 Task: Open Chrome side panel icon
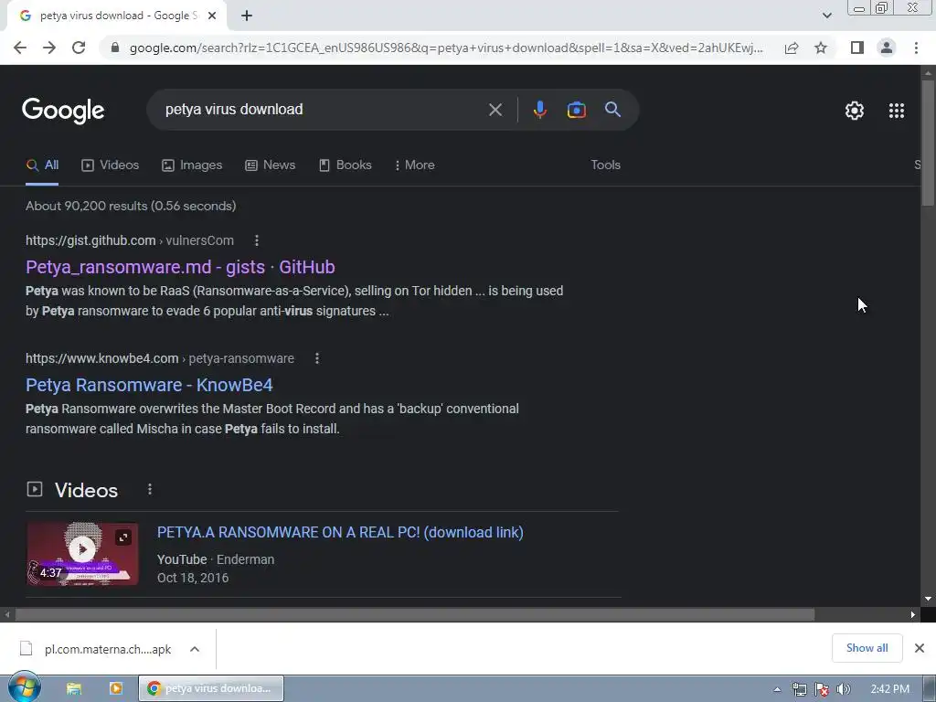click(x=857, y=48)
